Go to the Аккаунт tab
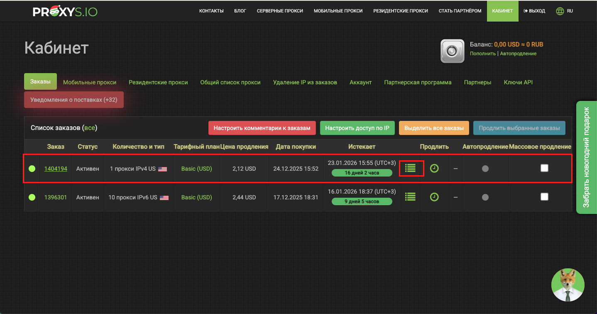The width and height of the screenshot is (597, 314). click(x=360, y=82)
